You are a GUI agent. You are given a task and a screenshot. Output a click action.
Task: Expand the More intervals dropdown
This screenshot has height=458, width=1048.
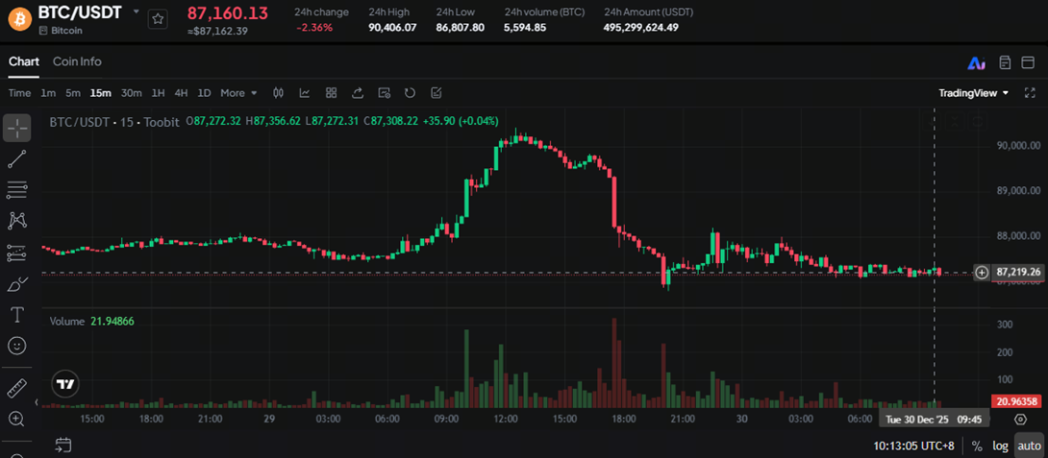pos(238,93)
